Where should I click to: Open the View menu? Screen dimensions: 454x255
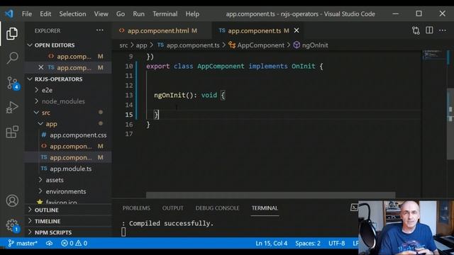(x=101, y=14)
